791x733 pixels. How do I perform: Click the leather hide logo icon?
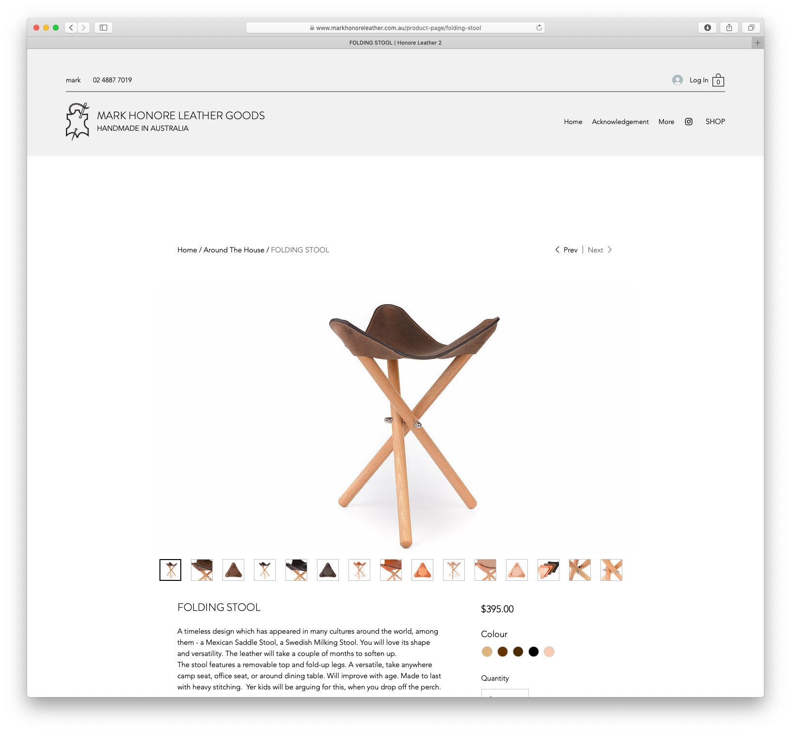tap(78, 121)
